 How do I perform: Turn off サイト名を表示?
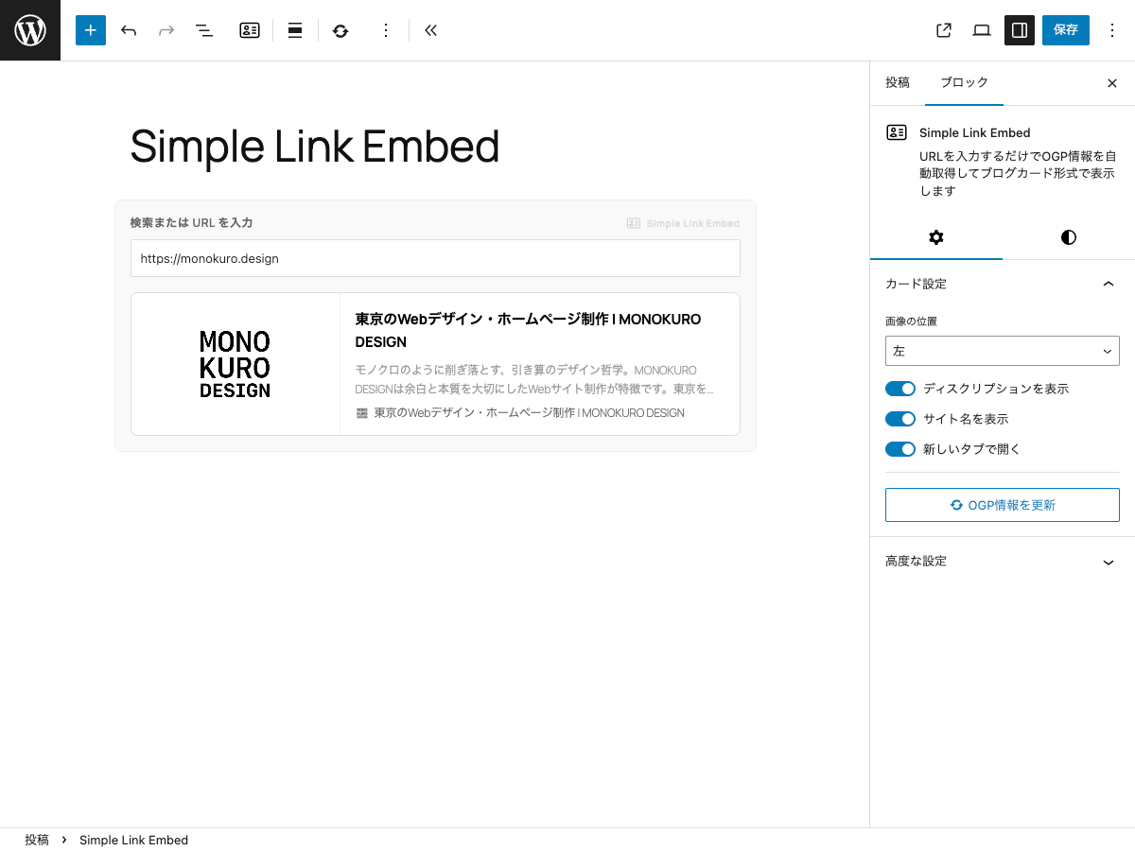point(900,419)
